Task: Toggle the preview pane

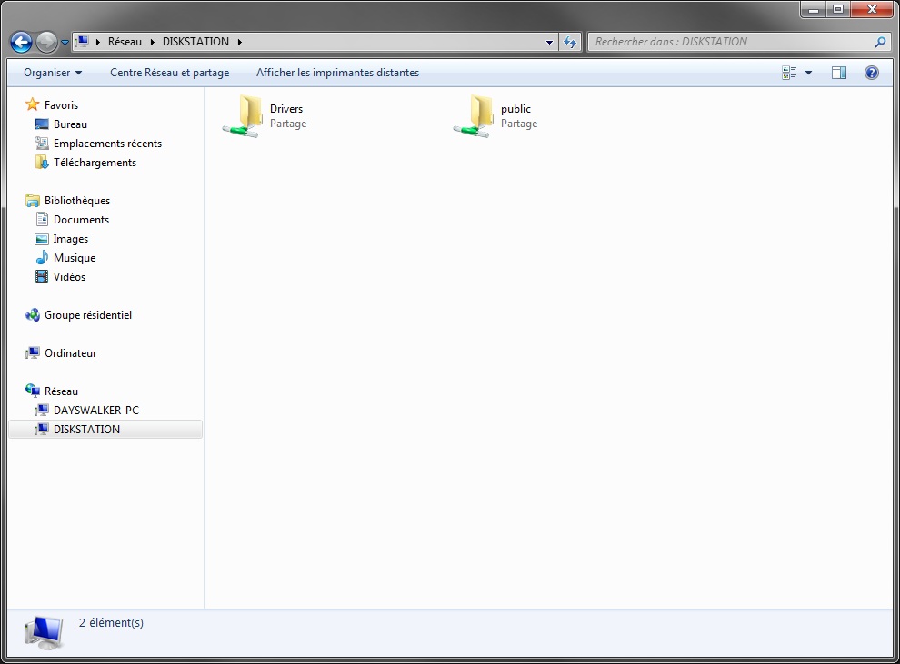Action: [x=839, y=73]
